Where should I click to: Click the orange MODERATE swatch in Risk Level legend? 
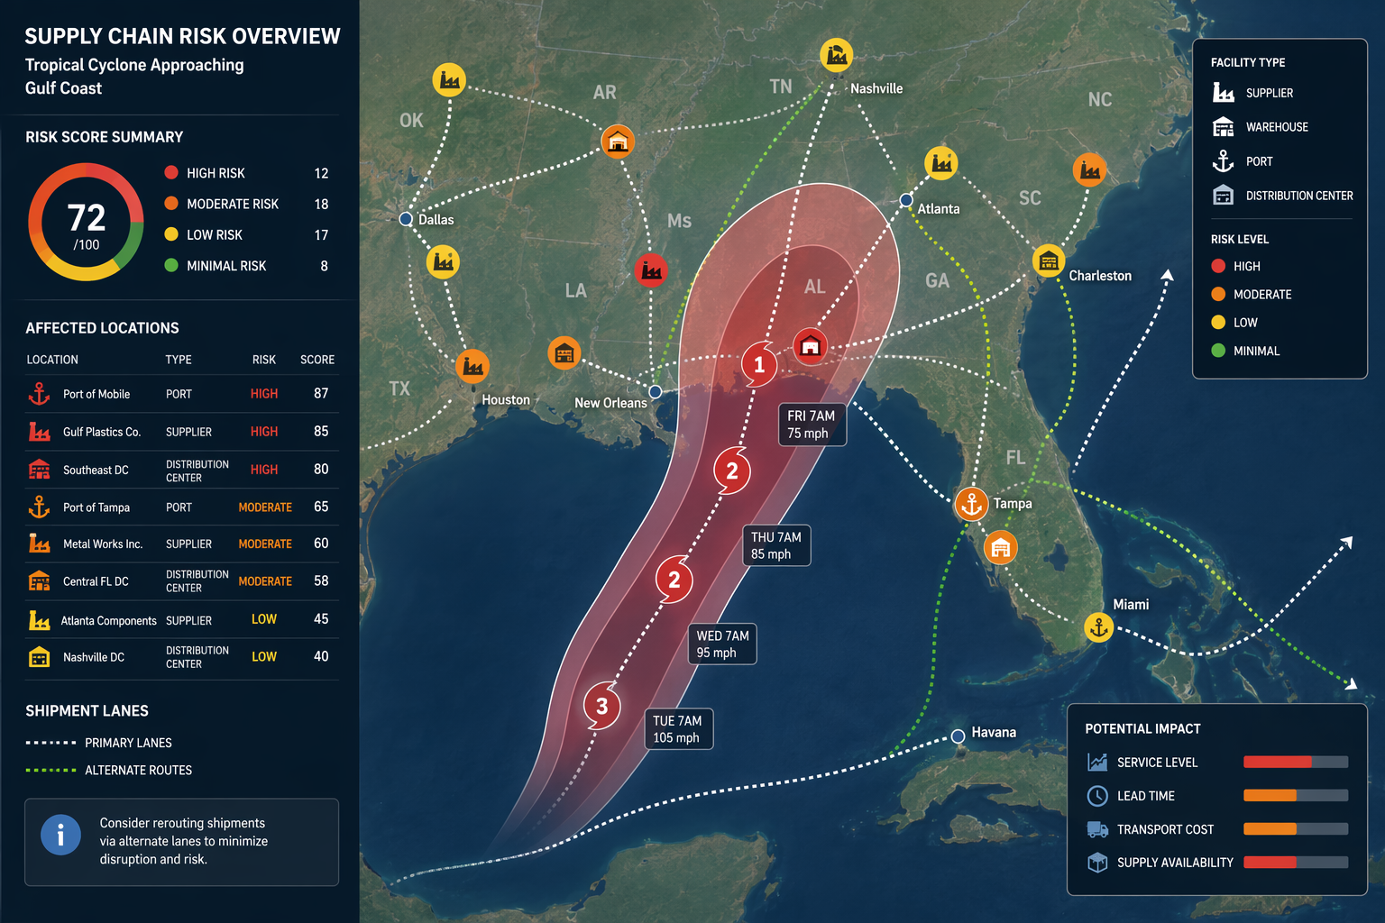pyautogui.click(x=1218, y=294)
